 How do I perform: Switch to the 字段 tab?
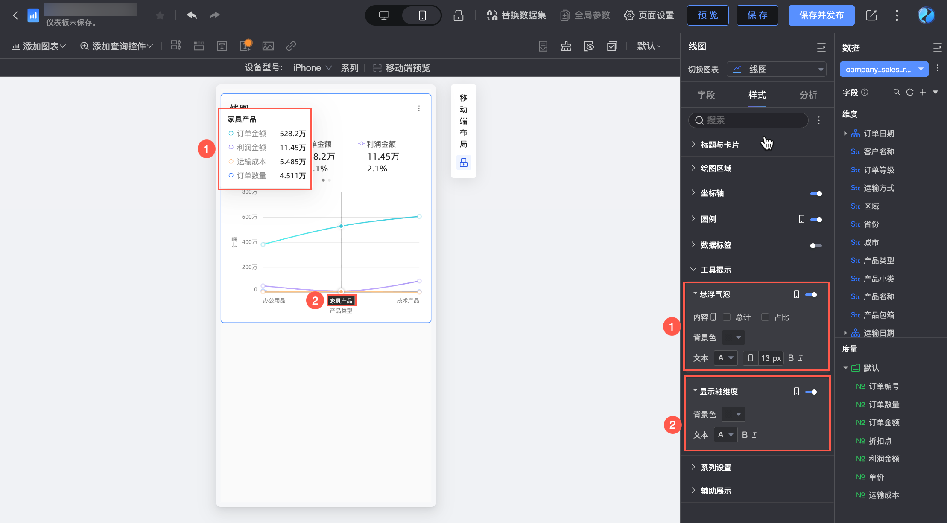point(706,95)
